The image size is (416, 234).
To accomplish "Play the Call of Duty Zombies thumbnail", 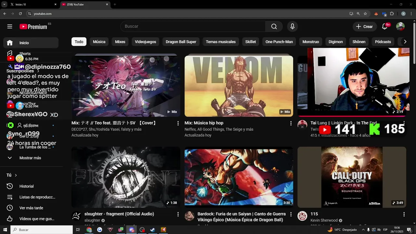I will [x=352, y=177].
